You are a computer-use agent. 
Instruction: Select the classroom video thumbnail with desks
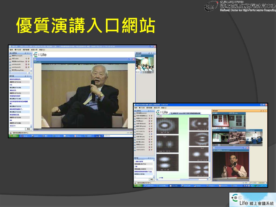point(237,137)
